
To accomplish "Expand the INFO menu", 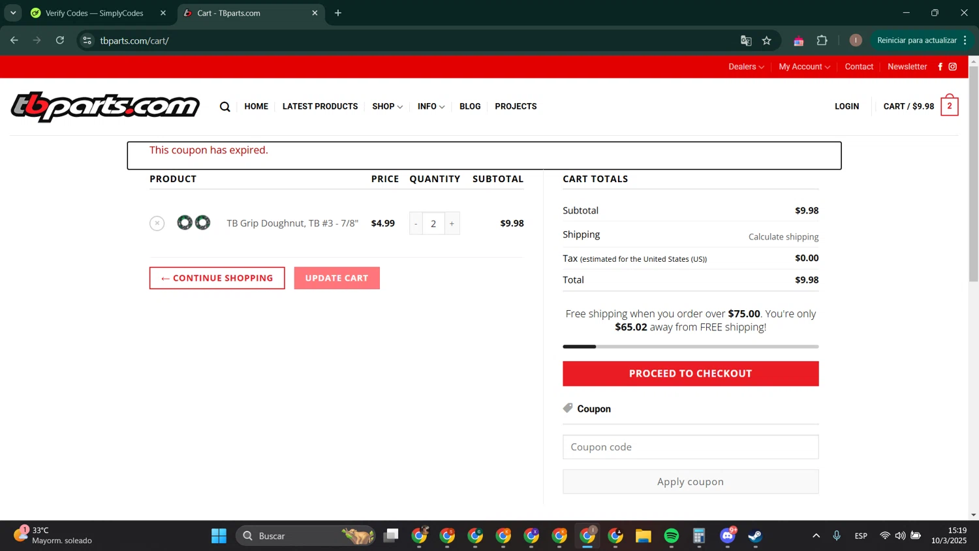I will click(431, 106).
